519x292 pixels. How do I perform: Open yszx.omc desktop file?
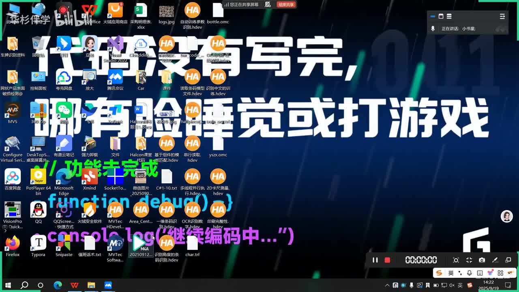pyautogui.click(x=218, y=147)
